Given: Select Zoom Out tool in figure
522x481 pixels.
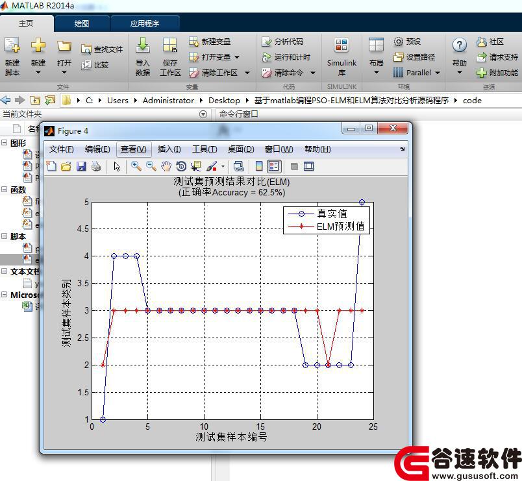Looking at the screenshot, I should pos(151,166).
